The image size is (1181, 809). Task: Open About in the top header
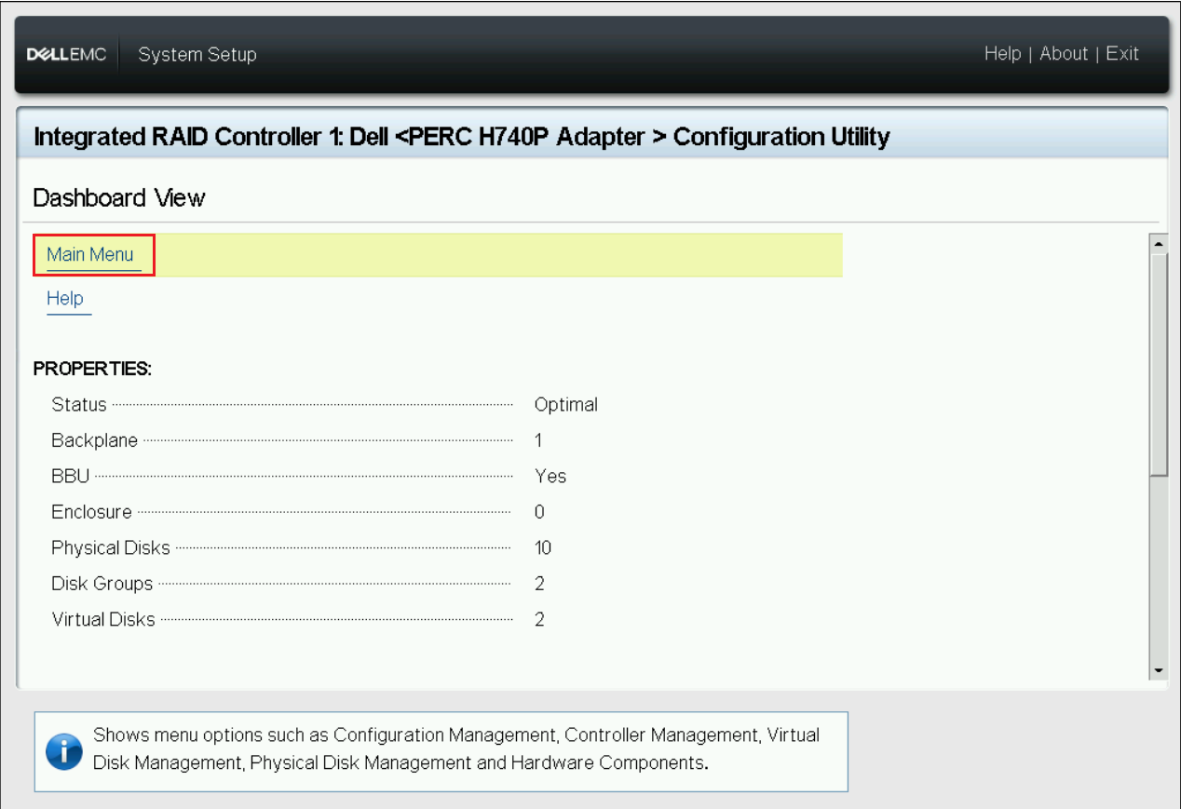[1064, 54]
